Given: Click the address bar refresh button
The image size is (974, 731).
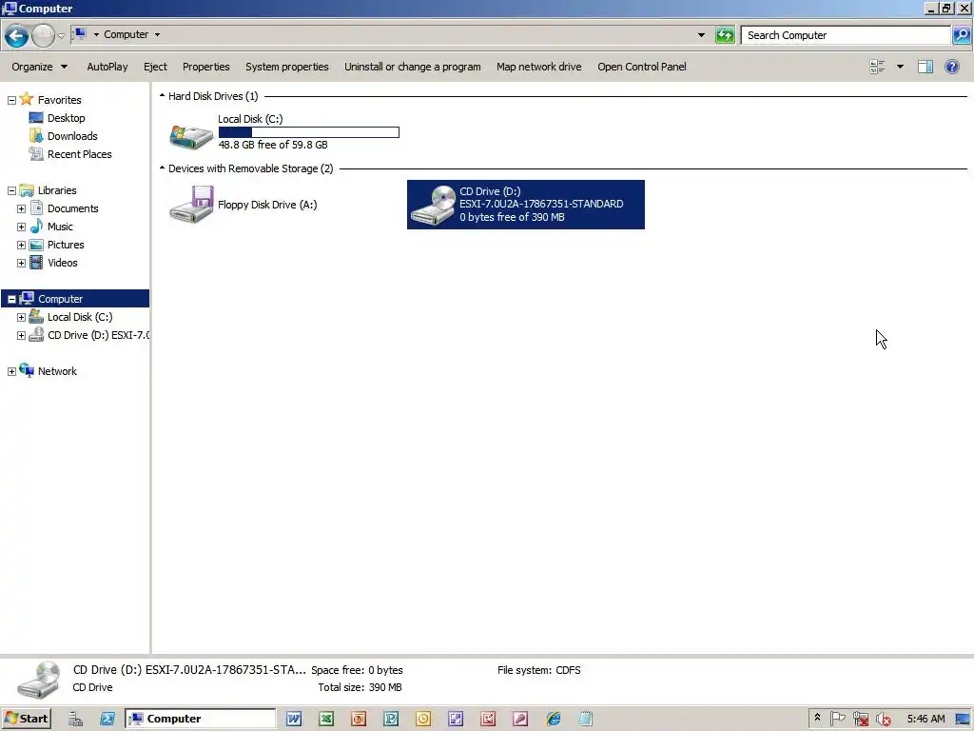Looking at the screenshot, I should [x=725, y=35].
